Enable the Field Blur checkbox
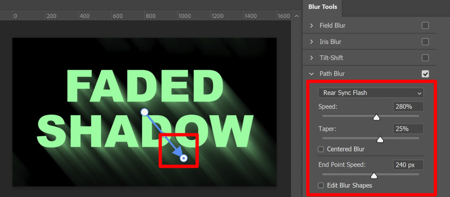 pos(425,26)
